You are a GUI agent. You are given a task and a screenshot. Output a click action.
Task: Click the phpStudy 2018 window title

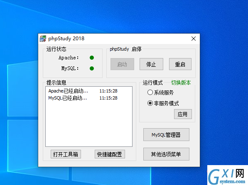pos(66,39)
